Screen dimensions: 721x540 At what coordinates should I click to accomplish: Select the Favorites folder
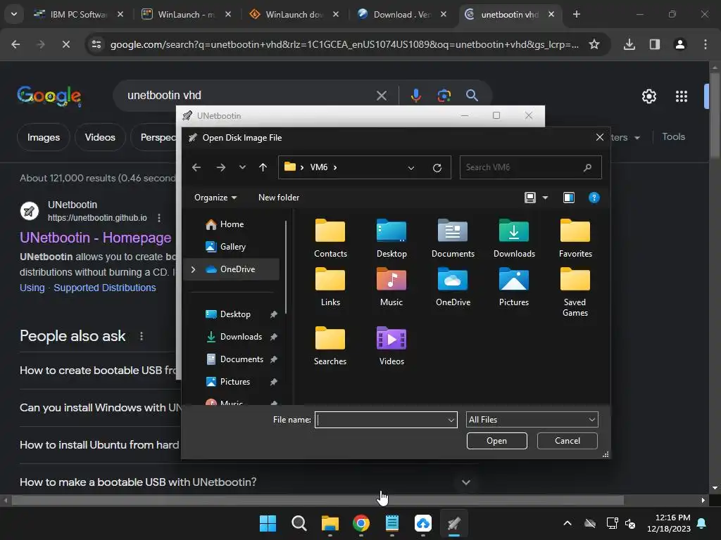(575, 238)
